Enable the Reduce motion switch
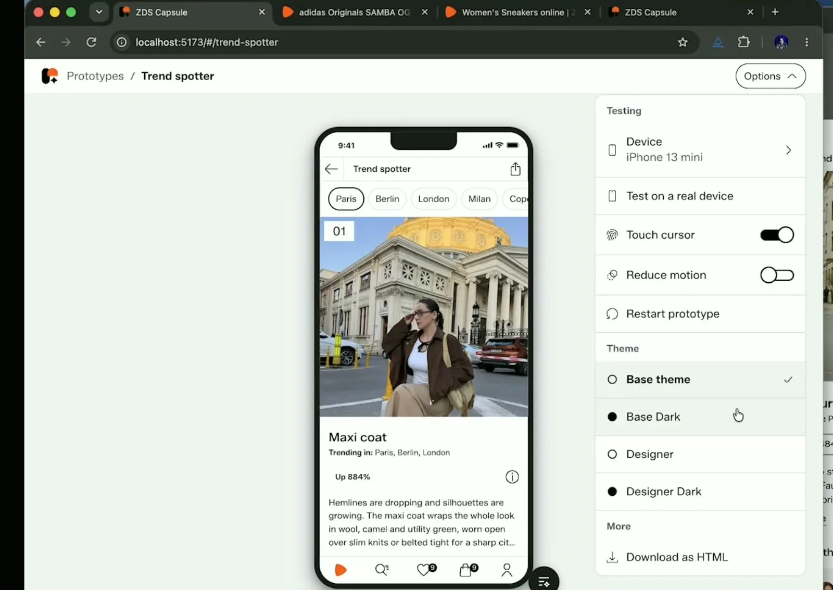This screenshot has width=833, height=590. (x=777, y=275)
